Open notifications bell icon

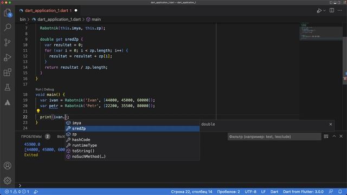340,192
